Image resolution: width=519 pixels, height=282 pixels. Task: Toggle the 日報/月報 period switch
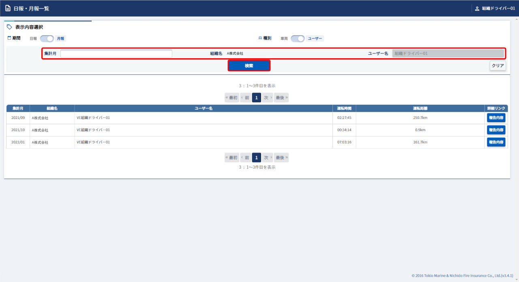[47, 38]
